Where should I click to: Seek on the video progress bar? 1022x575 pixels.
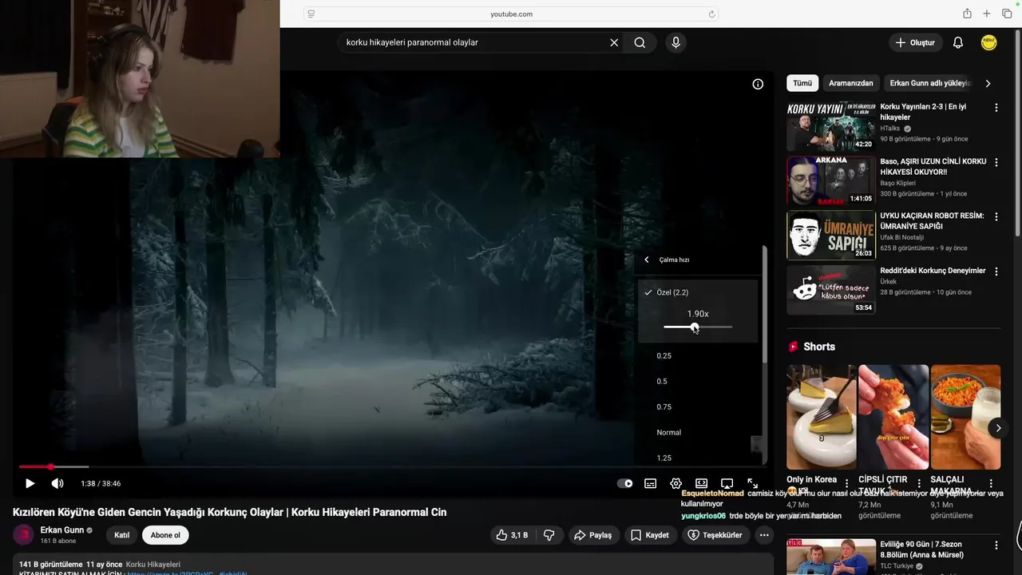[391, 466]
